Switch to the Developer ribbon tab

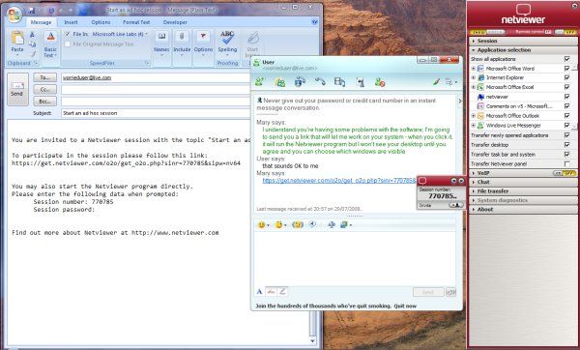(175, 22)
